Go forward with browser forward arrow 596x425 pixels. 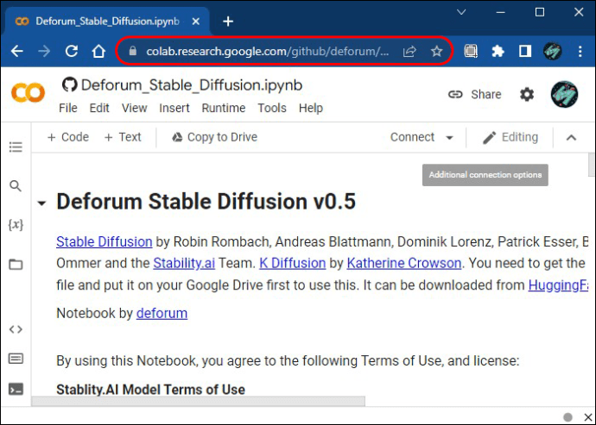pos(44,51)
